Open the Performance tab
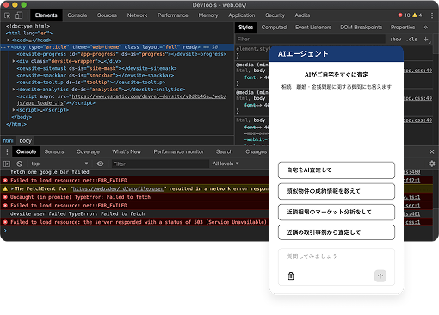 (173, 15)
